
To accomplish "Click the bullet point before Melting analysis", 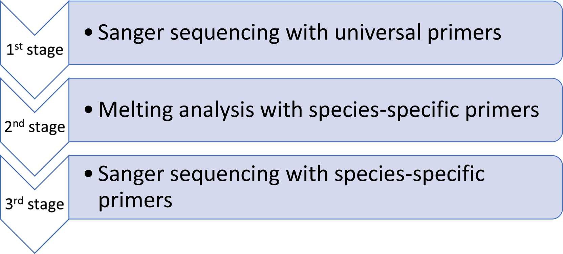I will pos(89,110).
